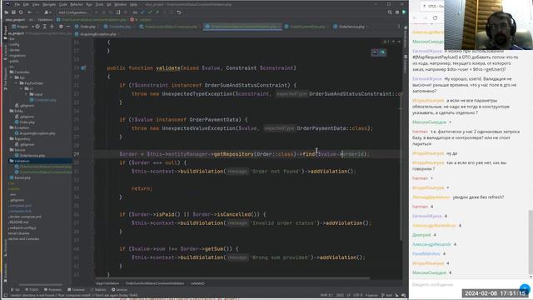Open the Git tool window tab
The image size is (533, 300).
pos(15,290)
